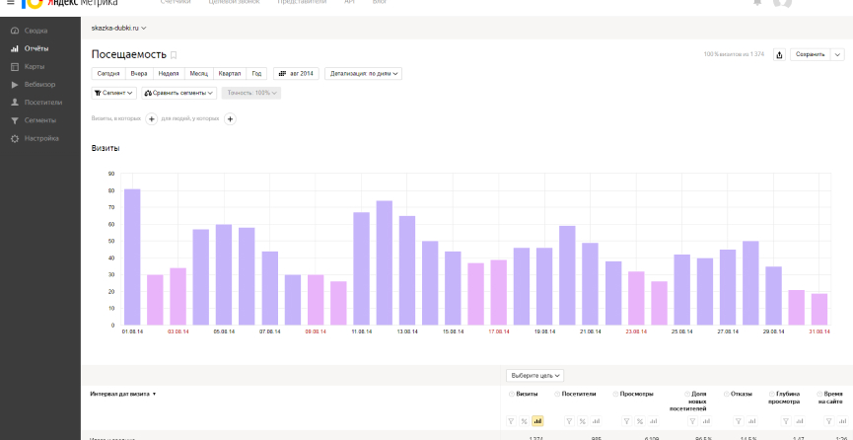Filter by Глубина просмотра column
The width and height of the screenshot is (853, 440).
(x=786, y=421)
